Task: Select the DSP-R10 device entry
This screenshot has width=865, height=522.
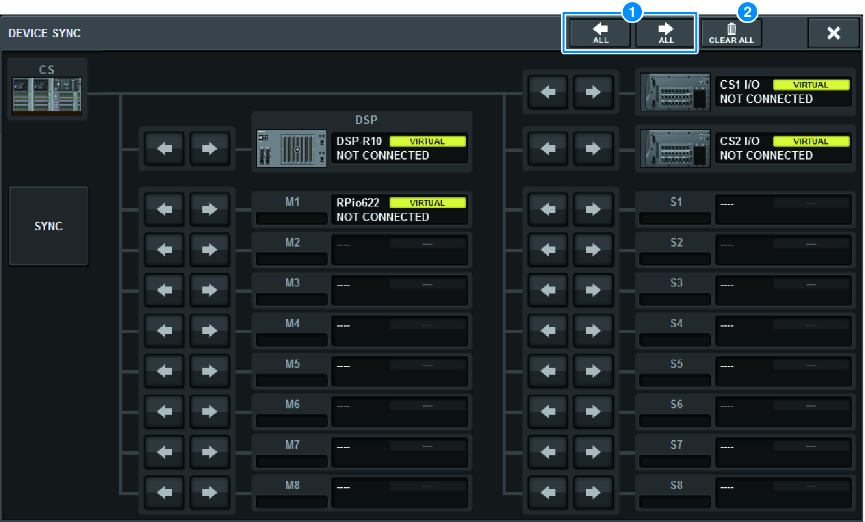Action: tap(400, 148)
